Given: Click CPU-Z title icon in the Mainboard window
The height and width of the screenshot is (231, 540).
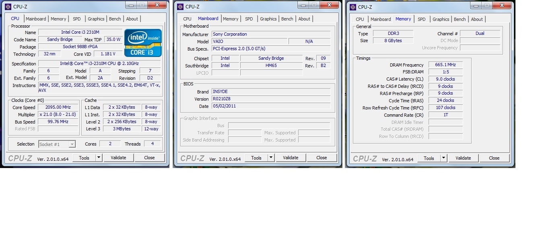Looking at the screenshot, I should click(x=179, y=6).
